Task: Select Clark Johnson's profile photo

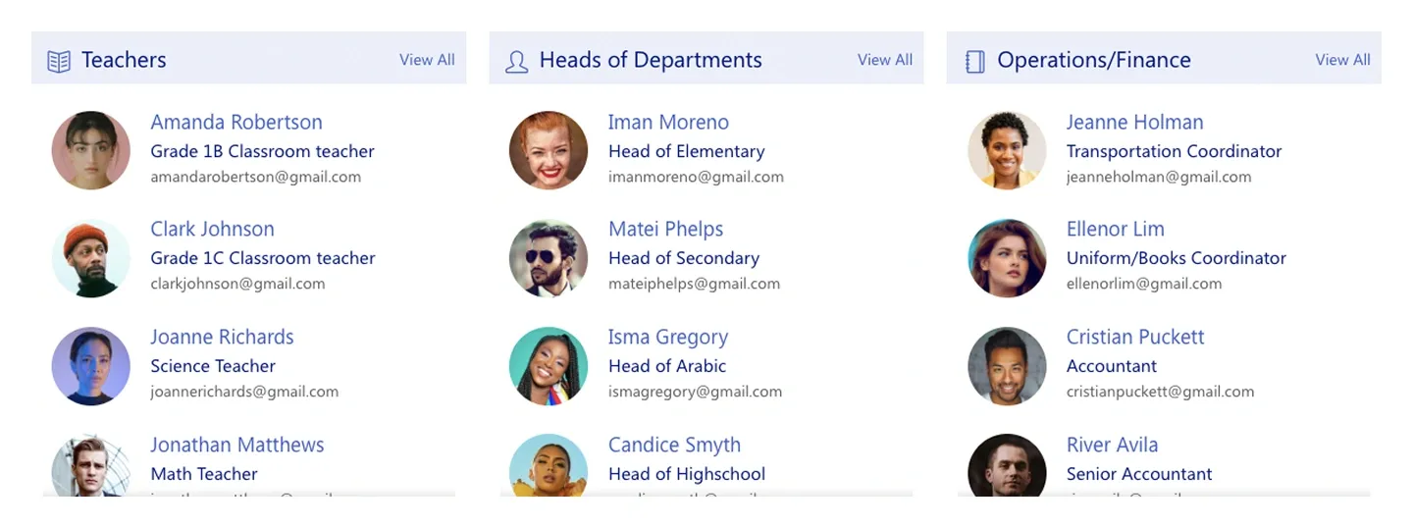Action: (91, 258)
